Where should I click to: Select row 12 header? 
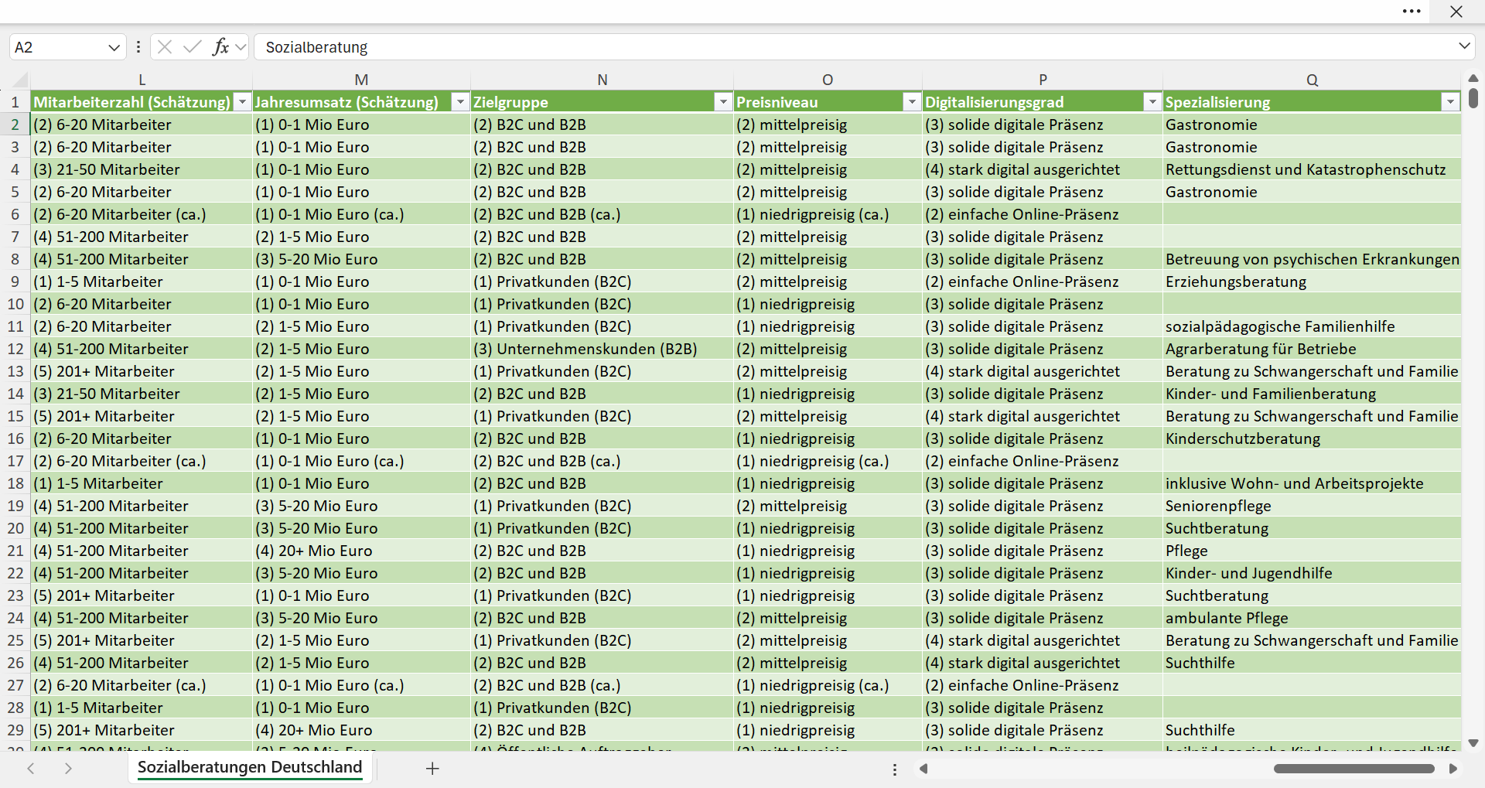click(15, 349)
